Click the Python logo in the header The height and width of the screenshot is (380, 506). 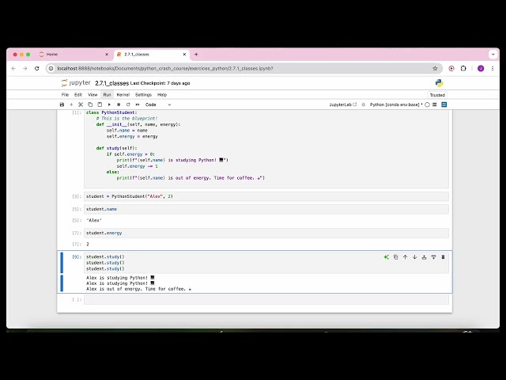coord(440,83)
